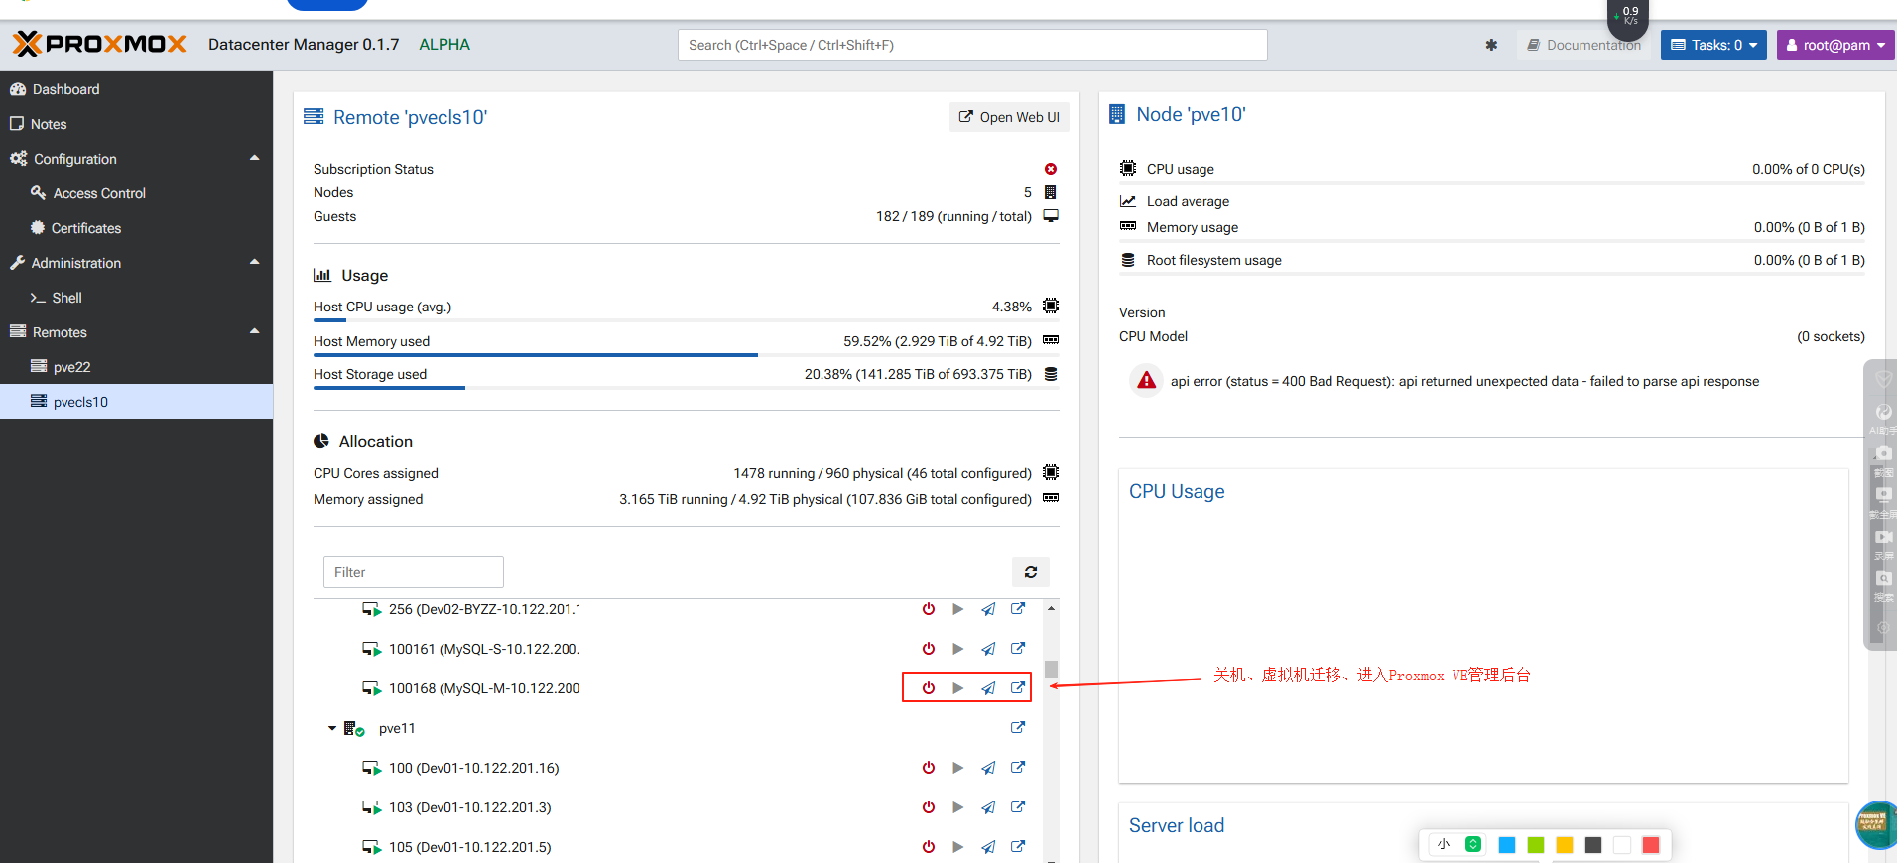Open the root@pam user menu
Screen dimensions: 1897x863
(x=1835, y=45)
